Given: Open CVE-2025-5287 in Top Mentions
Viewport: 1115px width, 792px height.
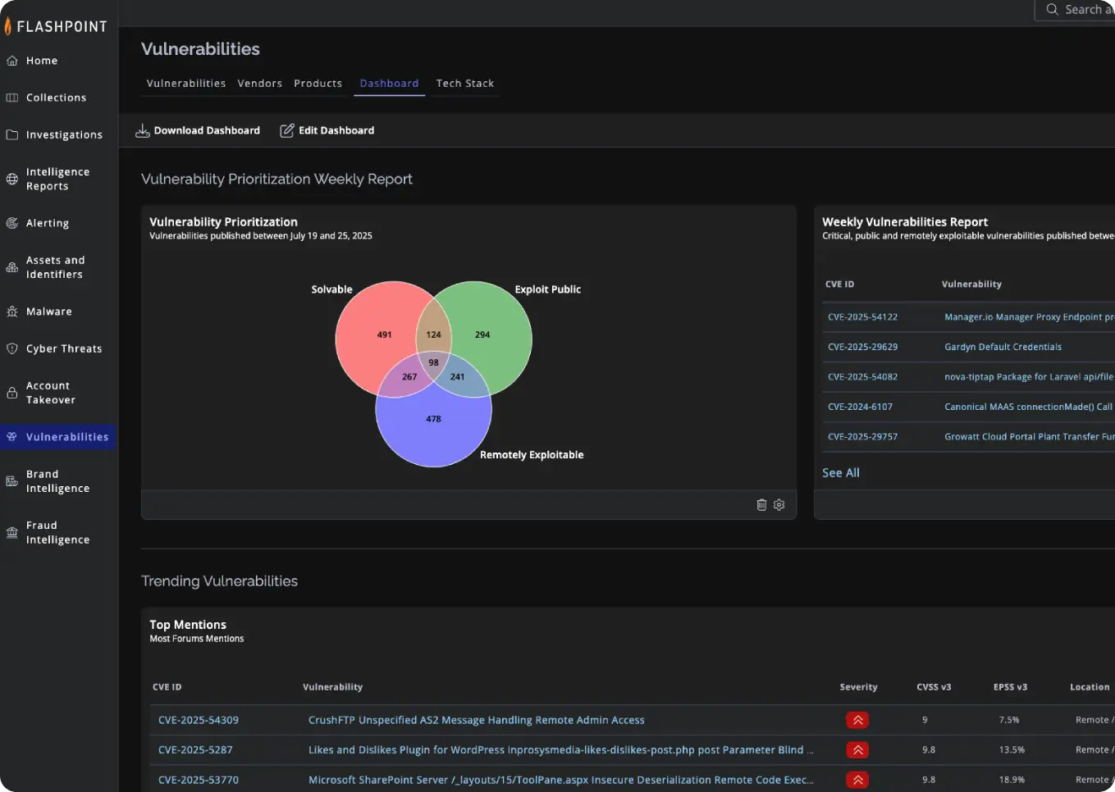Looking at the screenshot, I should (195, 749).
